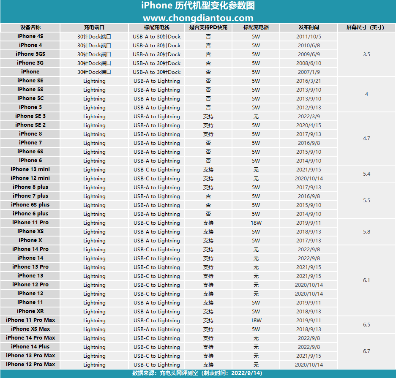Click the 2012/9/13 release date cell
This screenshot has height=378, width=396.
[309, 108]
